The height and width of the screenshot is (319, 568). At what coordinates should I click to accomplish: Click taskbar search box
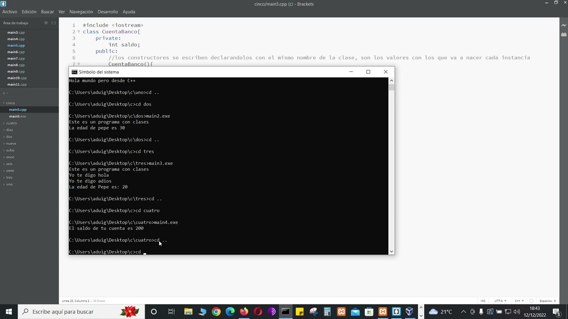click(x=82, y=311)
